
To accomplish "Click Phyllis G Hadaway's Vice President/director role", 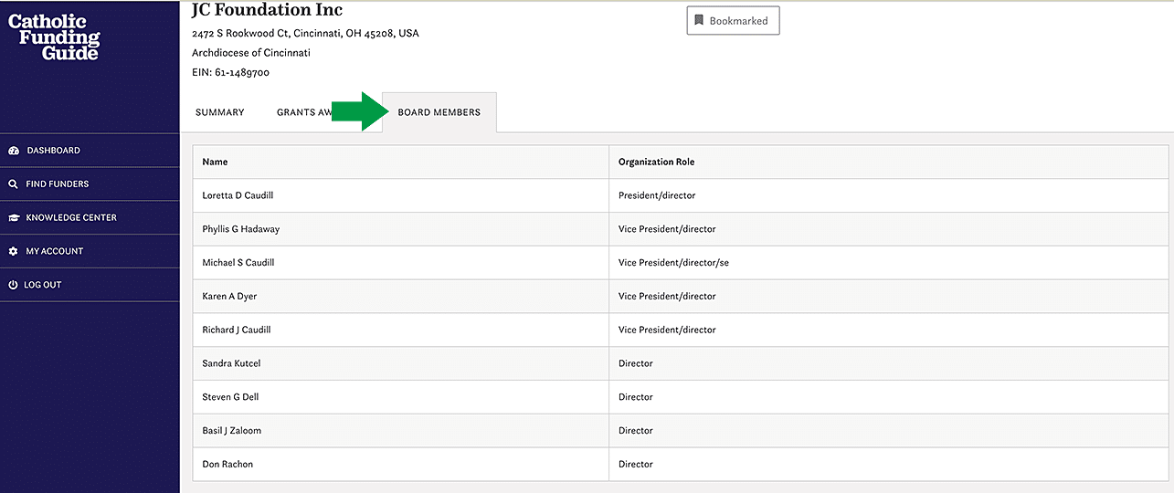I will [888, 229].
